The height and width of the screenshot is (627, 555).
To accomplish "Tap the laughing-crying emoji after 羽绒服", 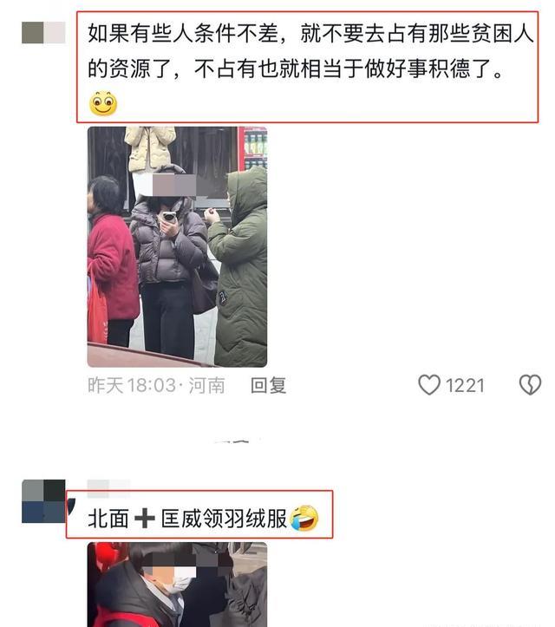I will click(x=304, y=518).
